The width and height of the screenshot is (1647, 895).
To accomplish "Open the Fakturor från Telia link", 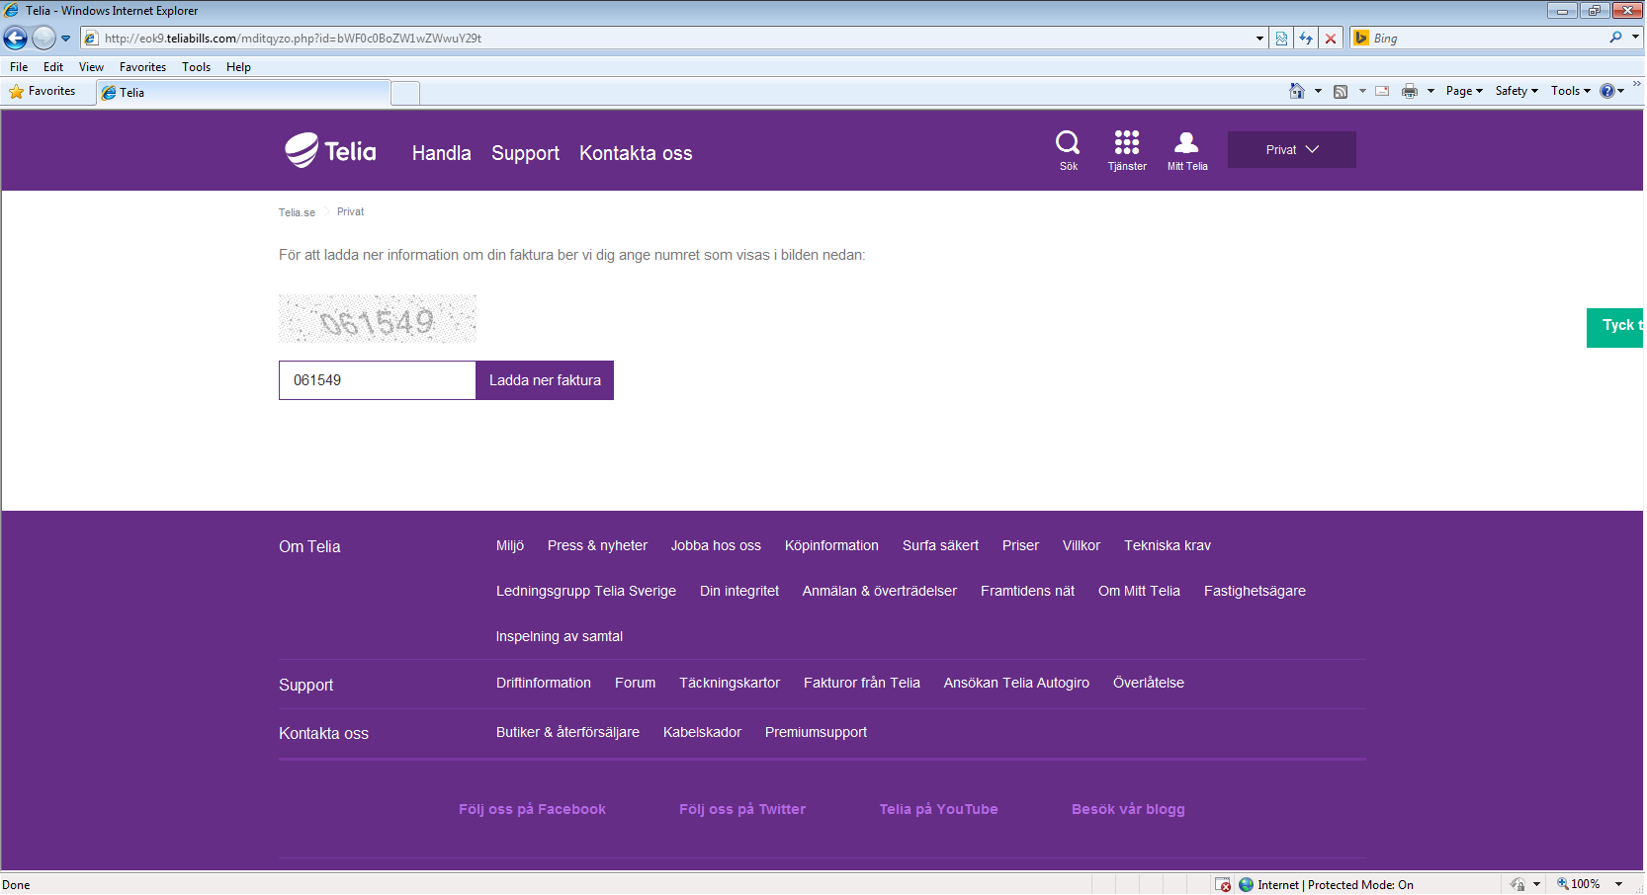I will tap(861, 683).
